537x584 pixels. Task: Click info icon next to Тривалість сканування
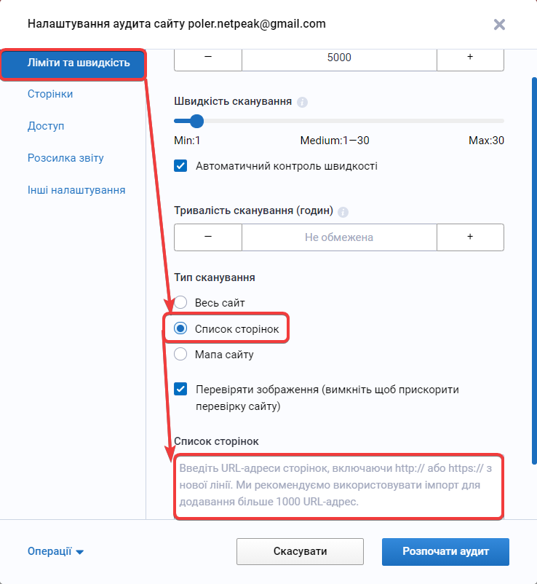pos(343,212)
